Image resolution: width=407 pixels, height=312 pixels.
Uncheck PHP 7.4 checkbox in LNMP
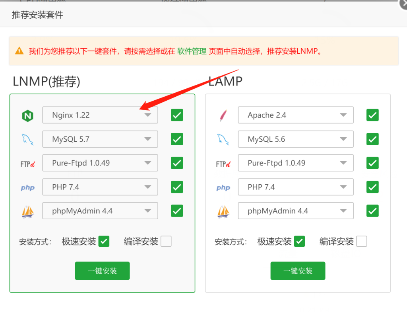(177, 187)
